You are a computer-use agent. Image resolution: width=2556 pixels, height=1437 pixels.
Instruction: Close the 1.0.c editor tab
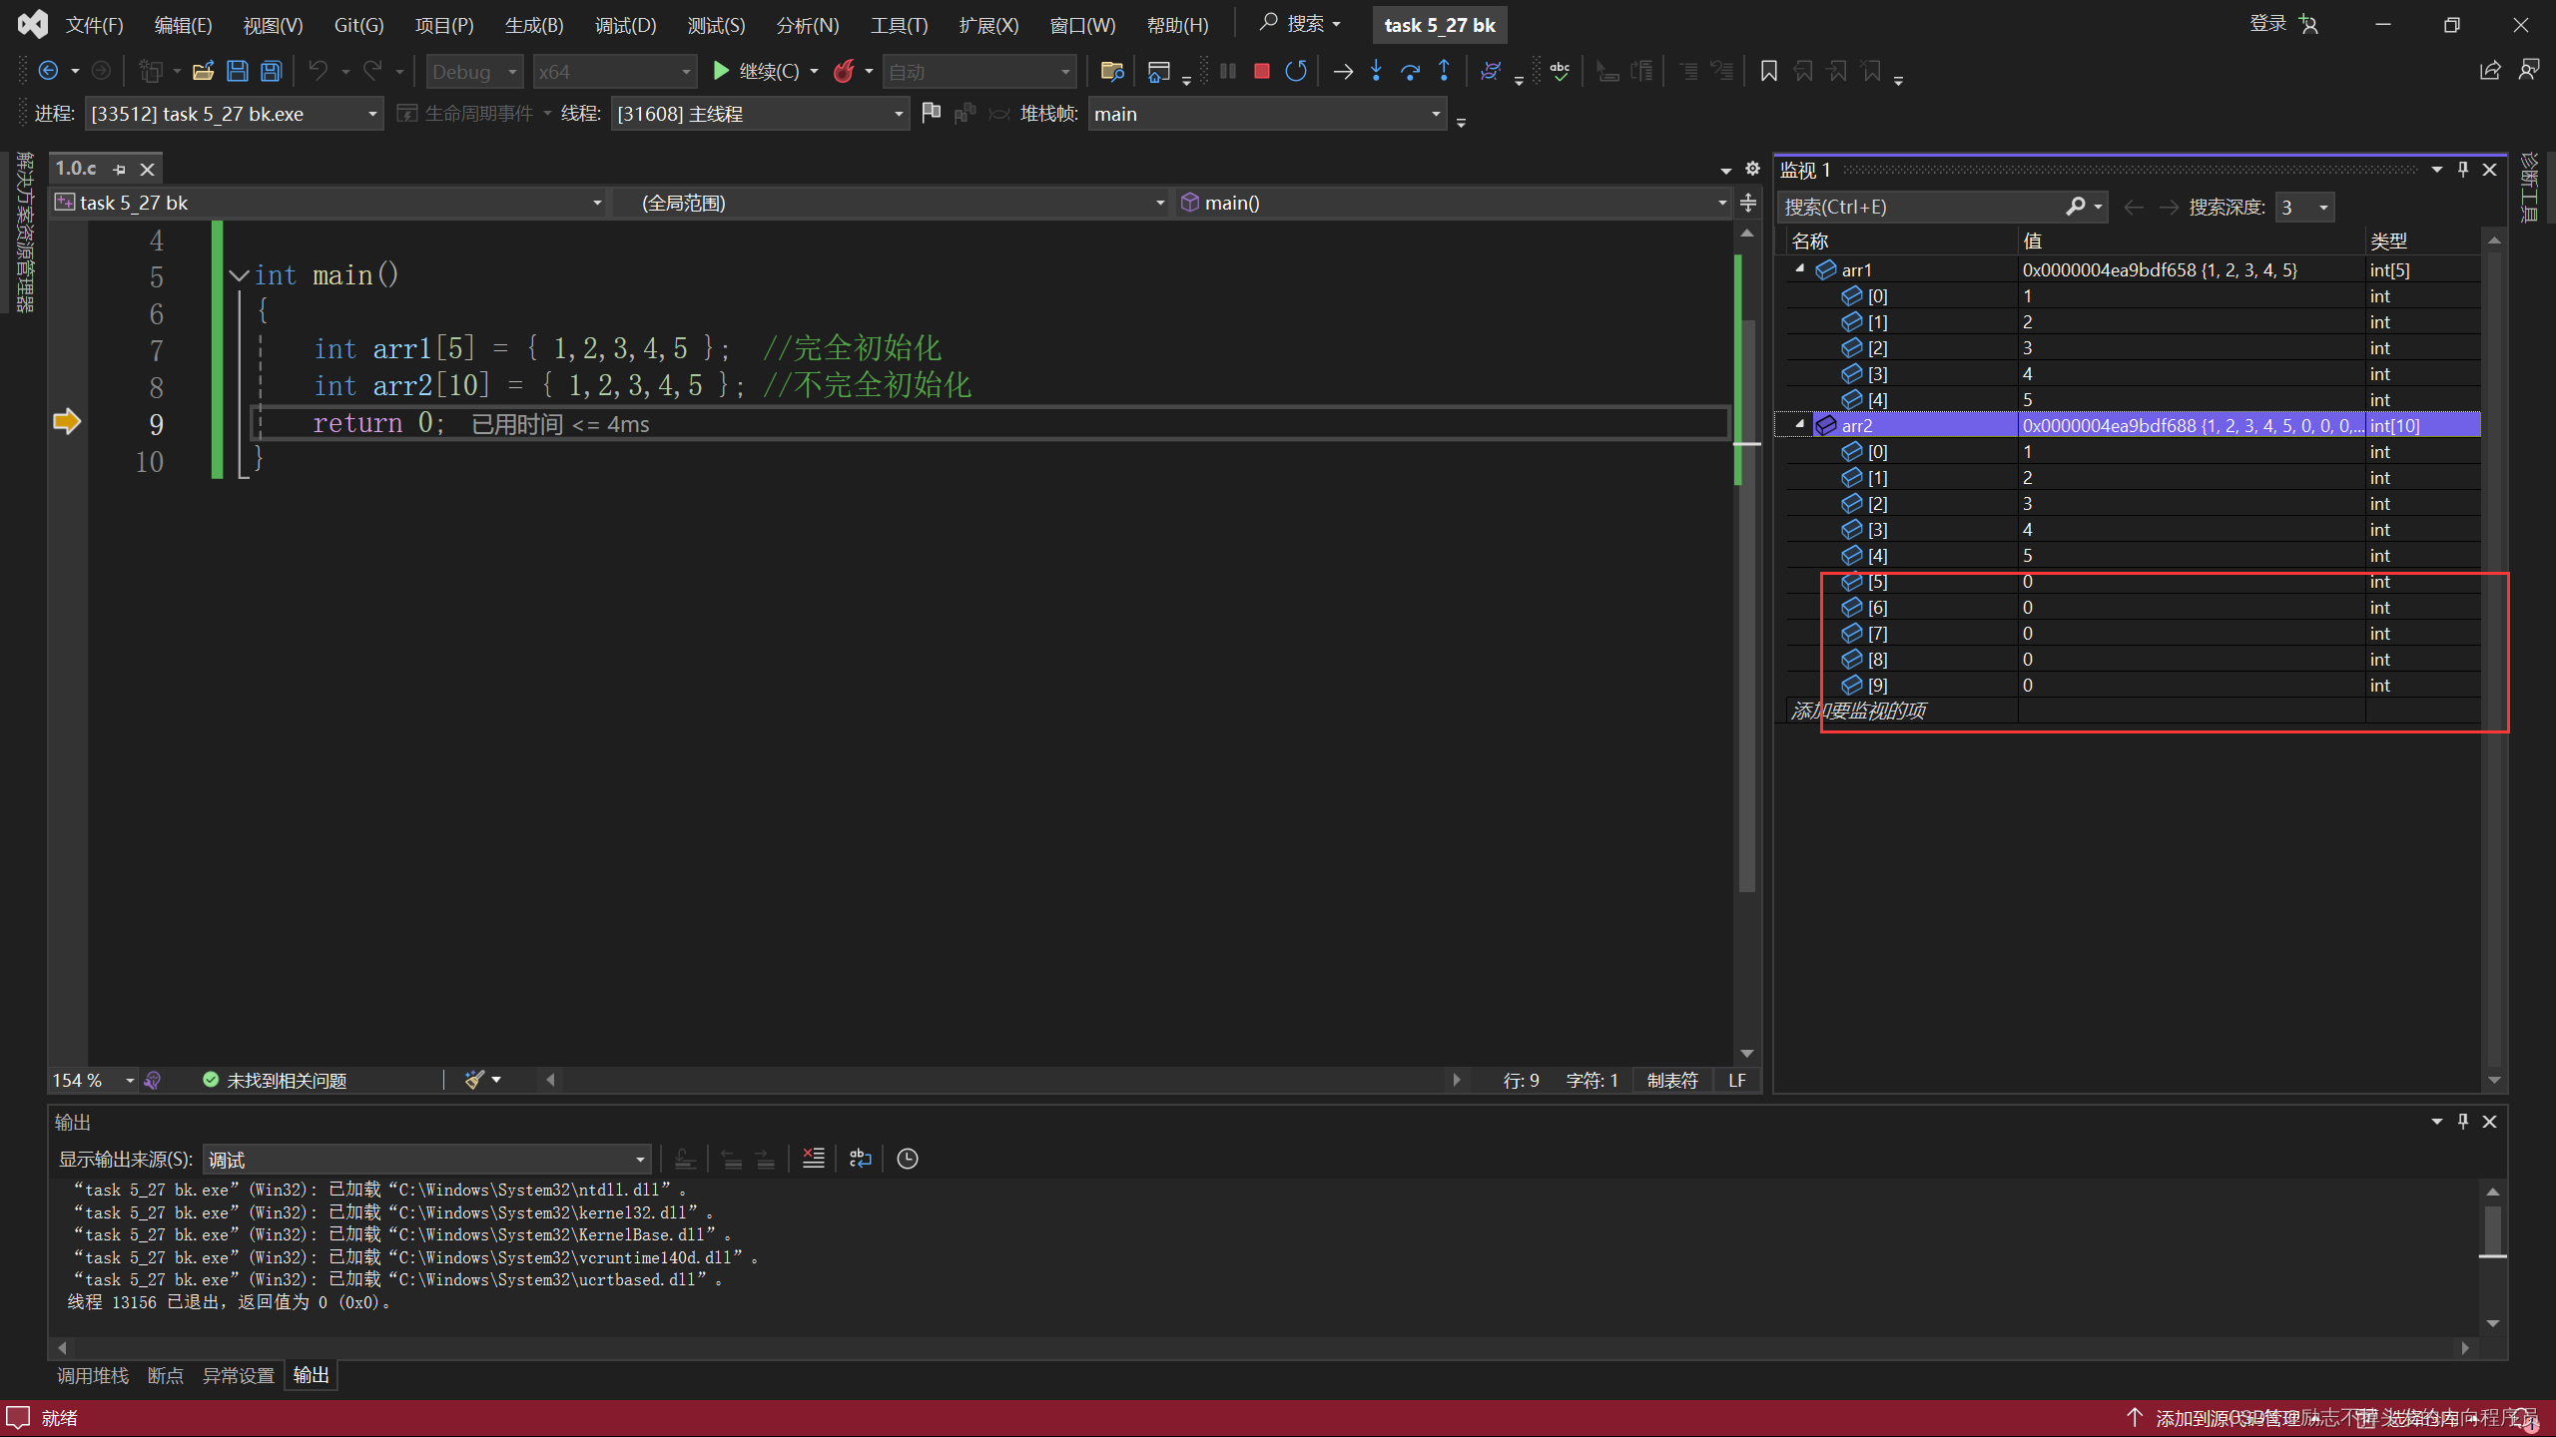[x=147, y=170]
